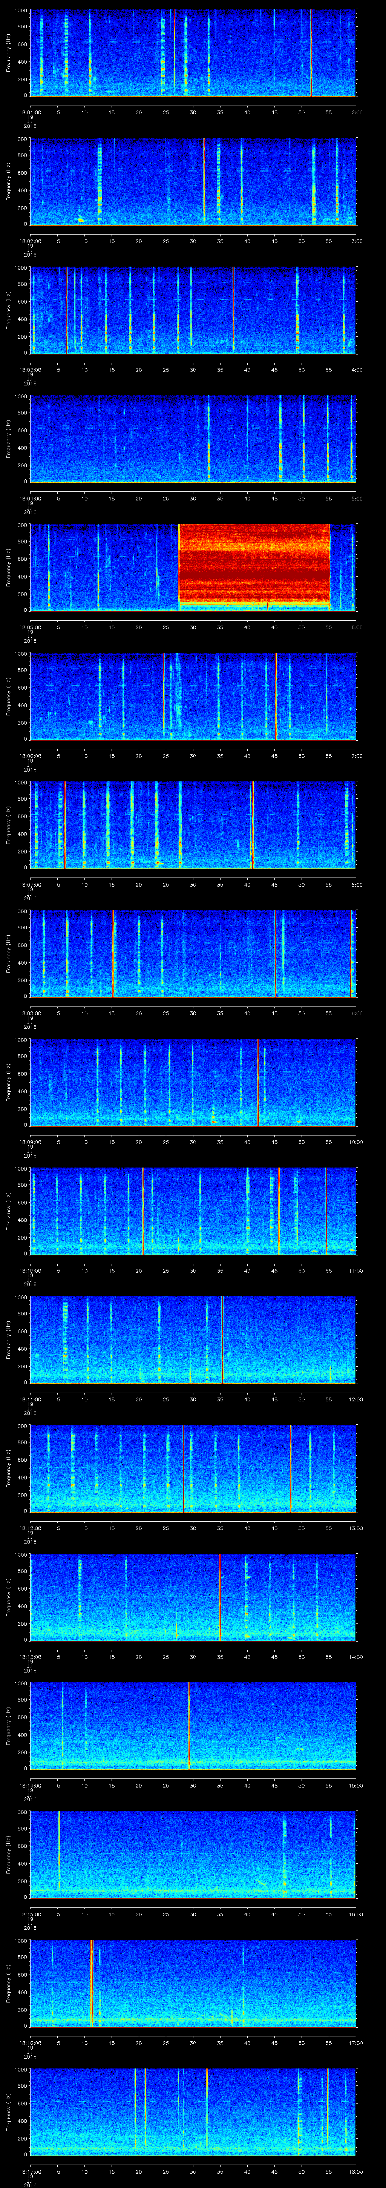Open the spectrogram panel starting at 18:03:00
This screenshot has height=2188, width=386.
[193, 310]
